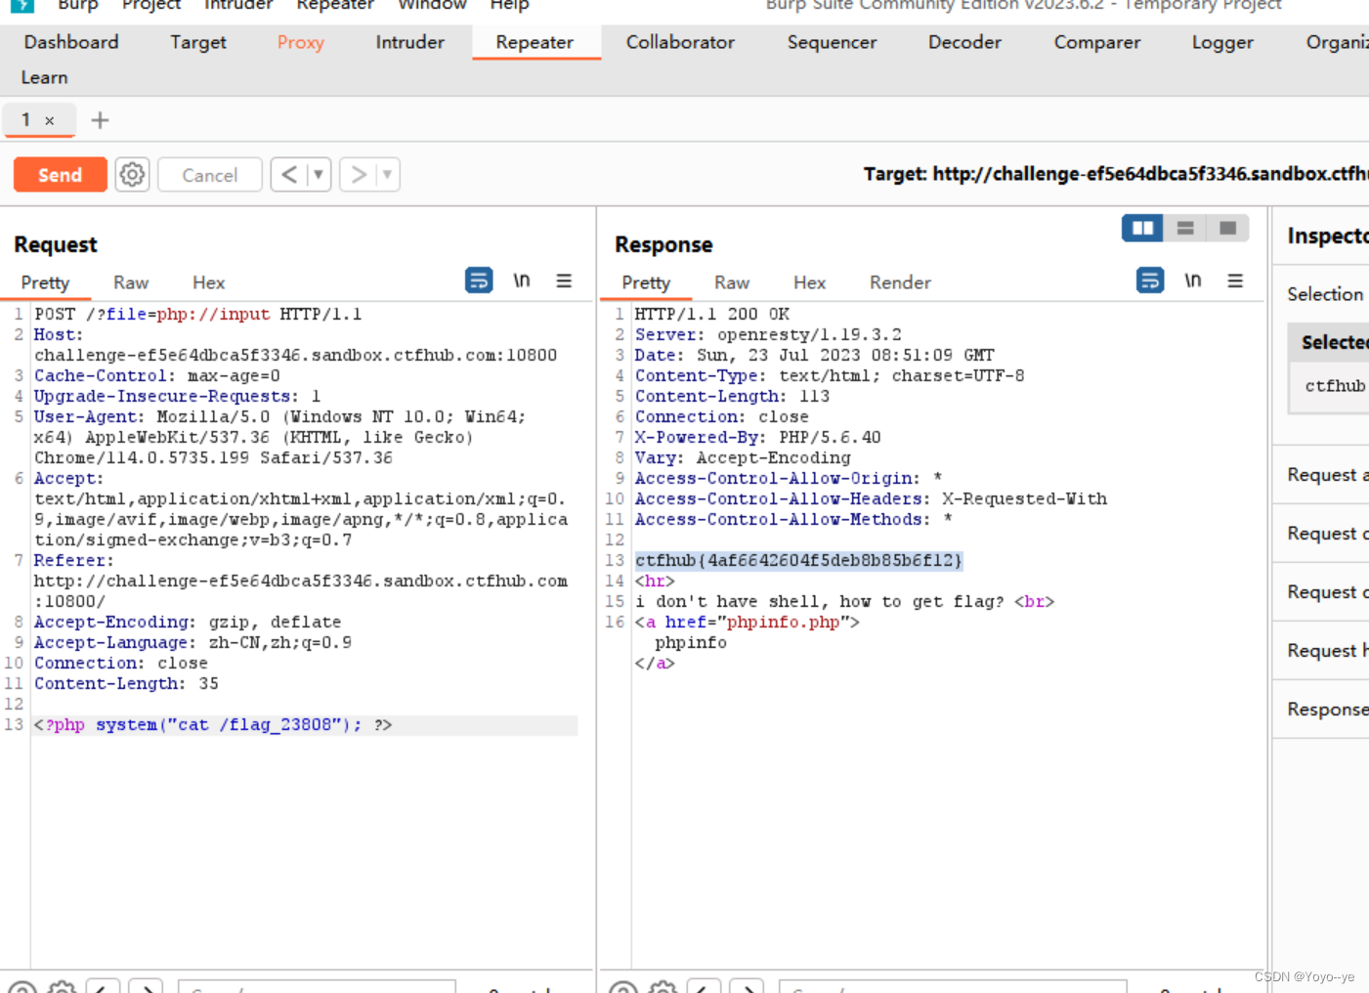Screen dimensions: 1369x993
Task: Open request settings gear icon
Action: [x=132, y=175]
